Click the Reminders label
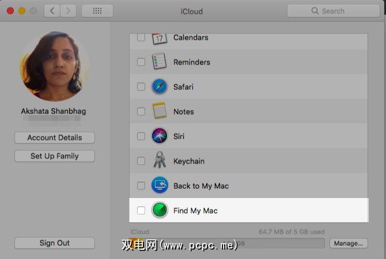 pyautogui.click(x=192, y=62)
